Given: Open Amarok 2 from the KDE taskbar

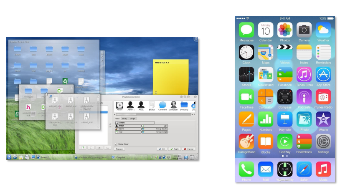Looking at the screenshot, I should point(55,157).
